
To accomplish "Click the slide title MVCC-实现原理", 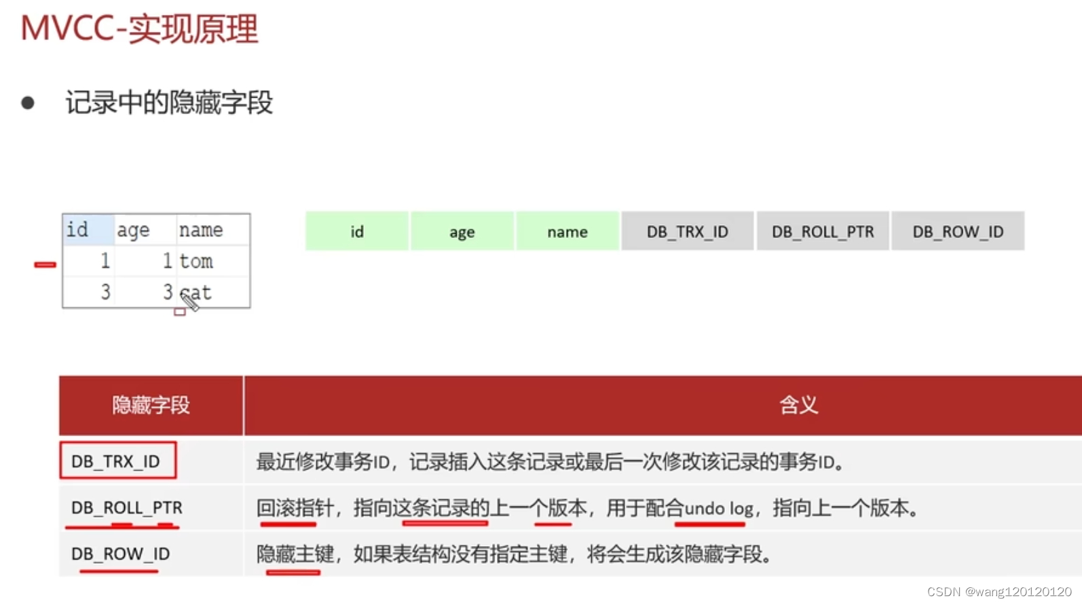I will coord(139,29).
